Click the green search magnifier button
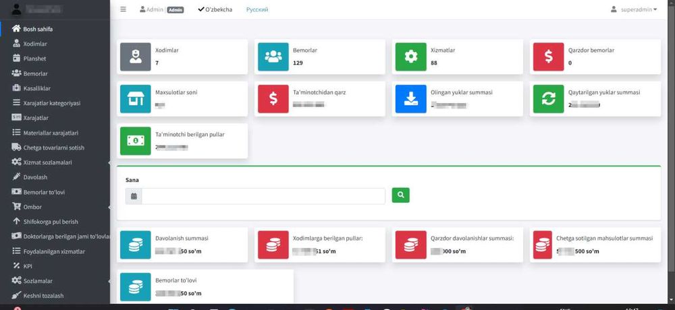The image size is (675, 310). tap(400, 195)
